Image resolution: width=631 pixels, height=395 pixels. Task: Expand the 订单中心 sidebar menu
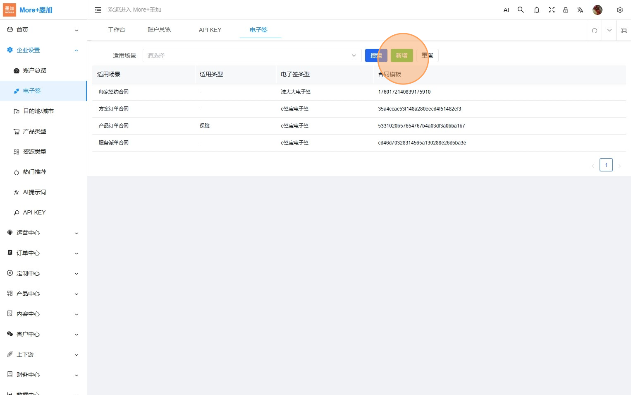click(x=43, y=253)
